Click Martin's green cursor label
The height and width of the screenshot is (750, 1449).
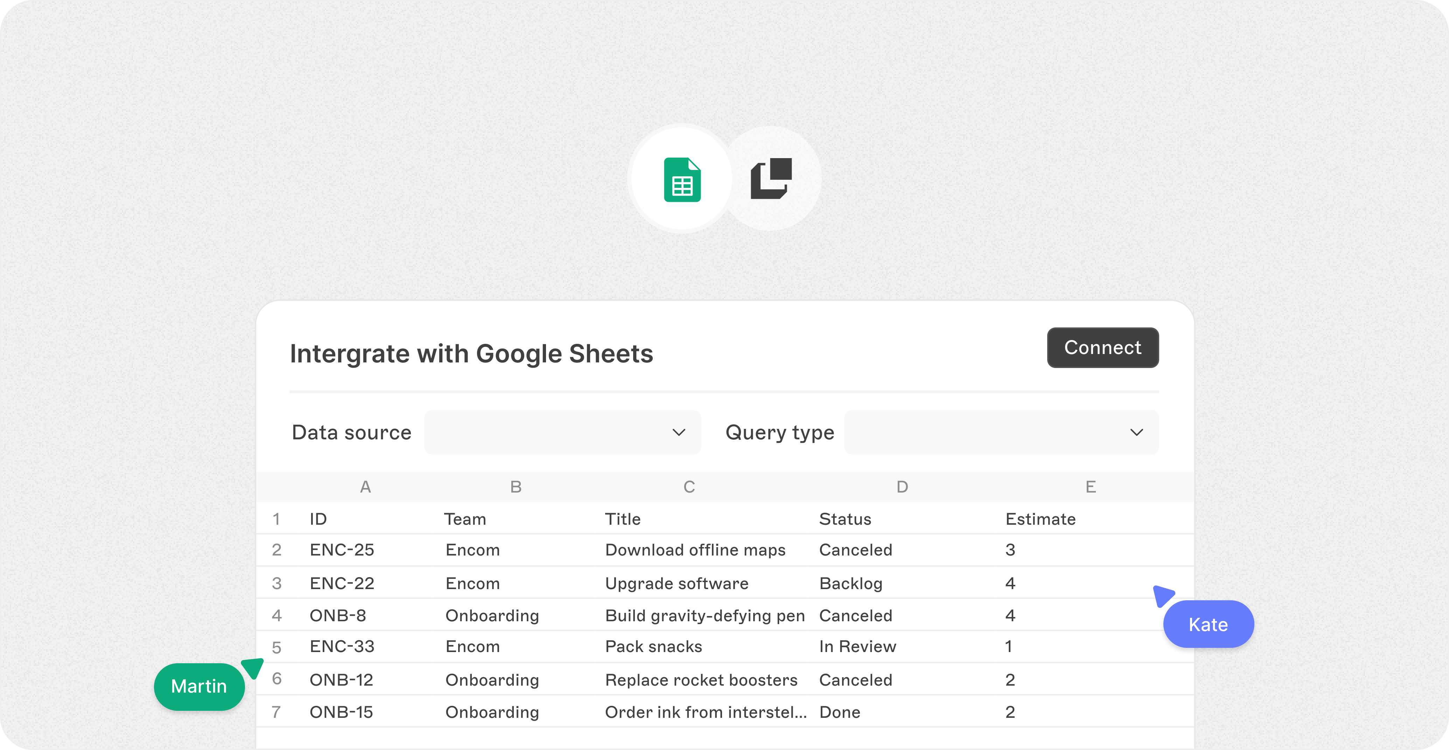(199, 686)
